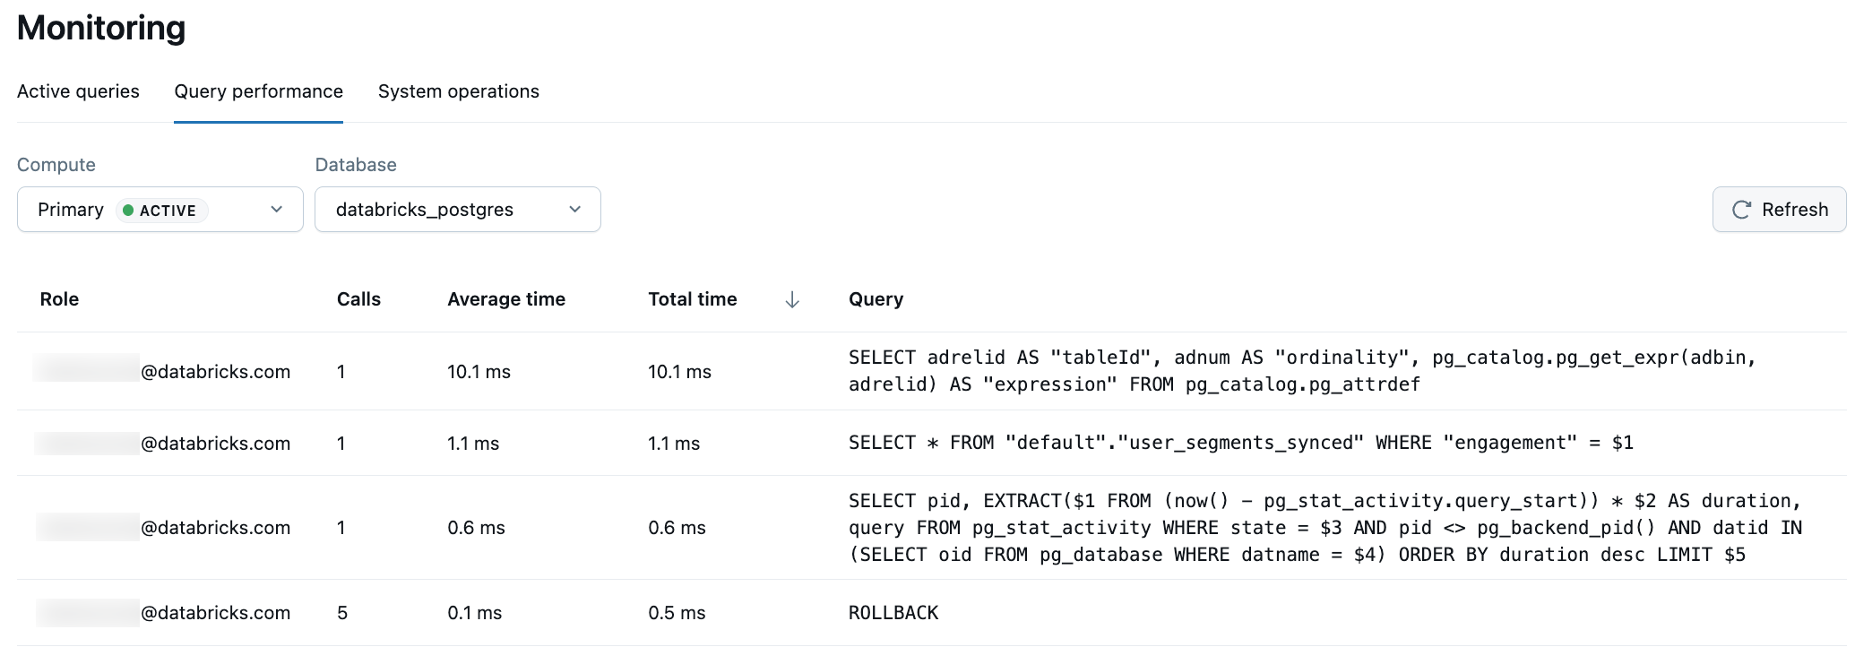Click the pg_attrdef SELECT query text
The width and height of the screenshot is (1855, 647).
[x=1299, y=371]
